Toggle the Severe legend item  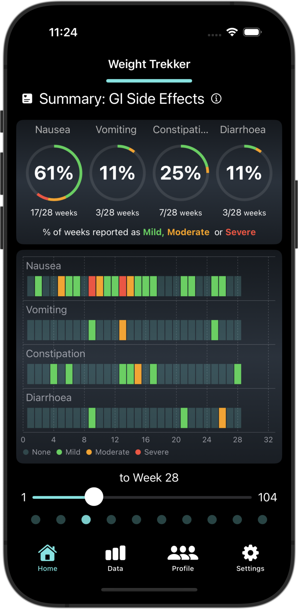[152, 452]
